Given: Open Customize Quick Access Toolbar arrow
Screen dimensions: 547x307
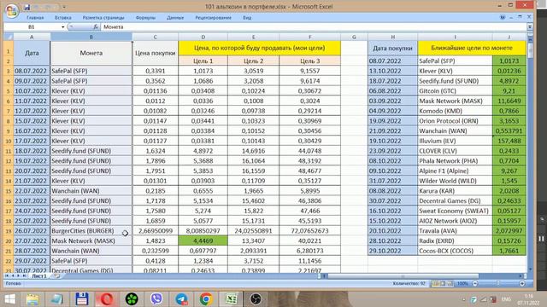Looking at the screenshot, I should [64, 7].
